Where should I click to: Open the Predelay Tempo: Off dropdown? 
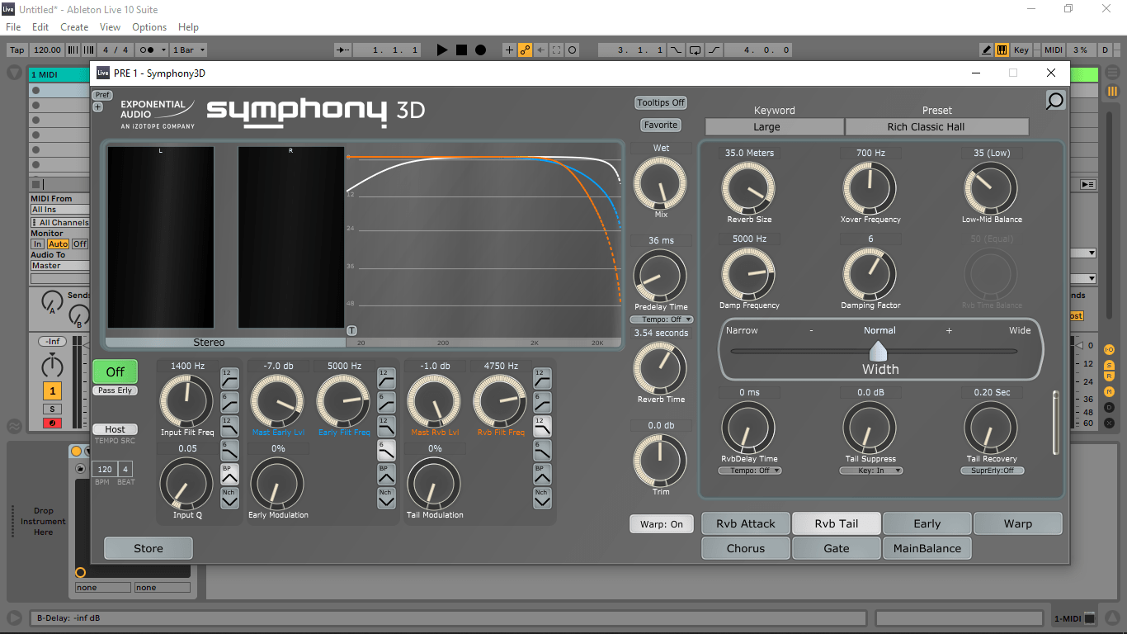click(x=661, y=319)
